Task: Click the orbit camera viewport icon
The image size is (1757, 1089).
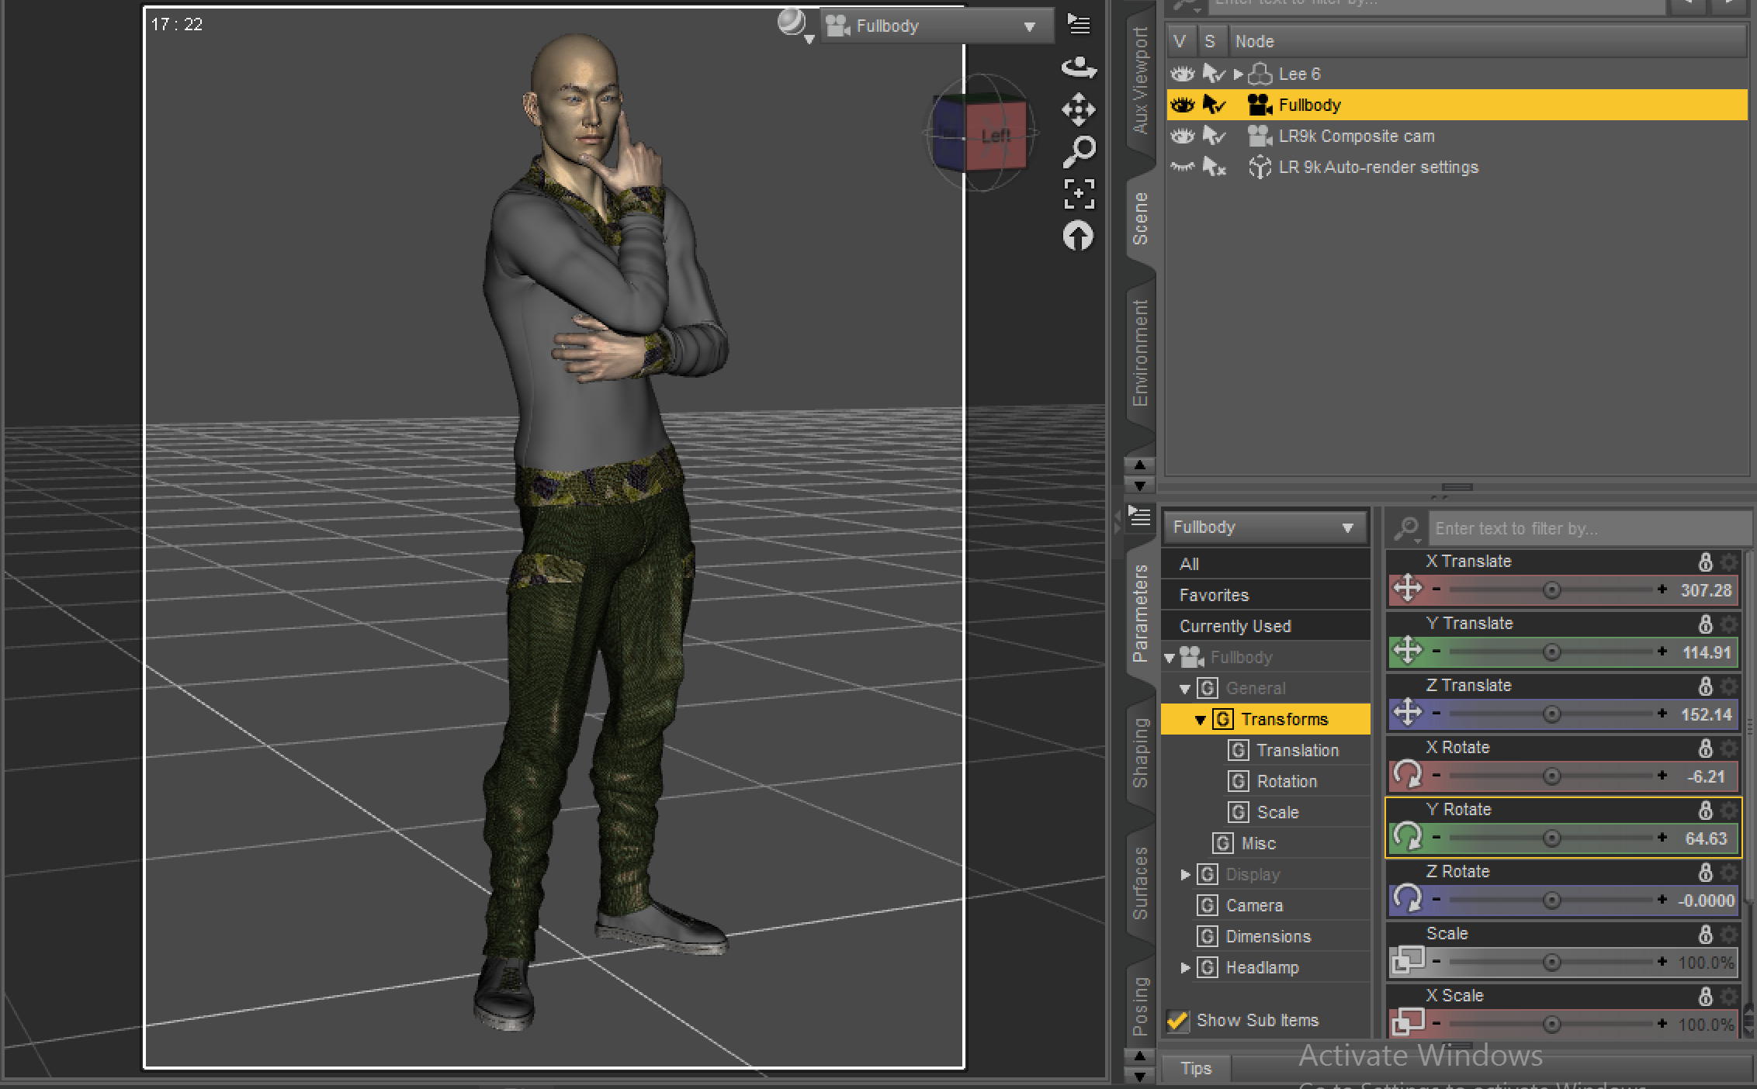Action: tap(1079, 68)
